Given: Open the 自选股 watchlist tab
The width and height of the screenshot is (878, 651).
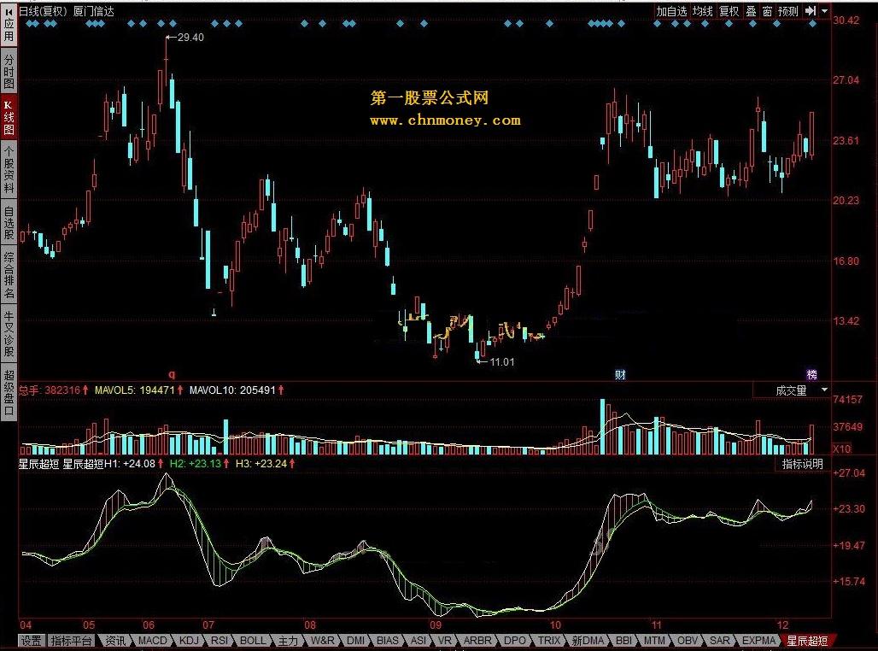Looking at the screenshot, I should (9, 224).
